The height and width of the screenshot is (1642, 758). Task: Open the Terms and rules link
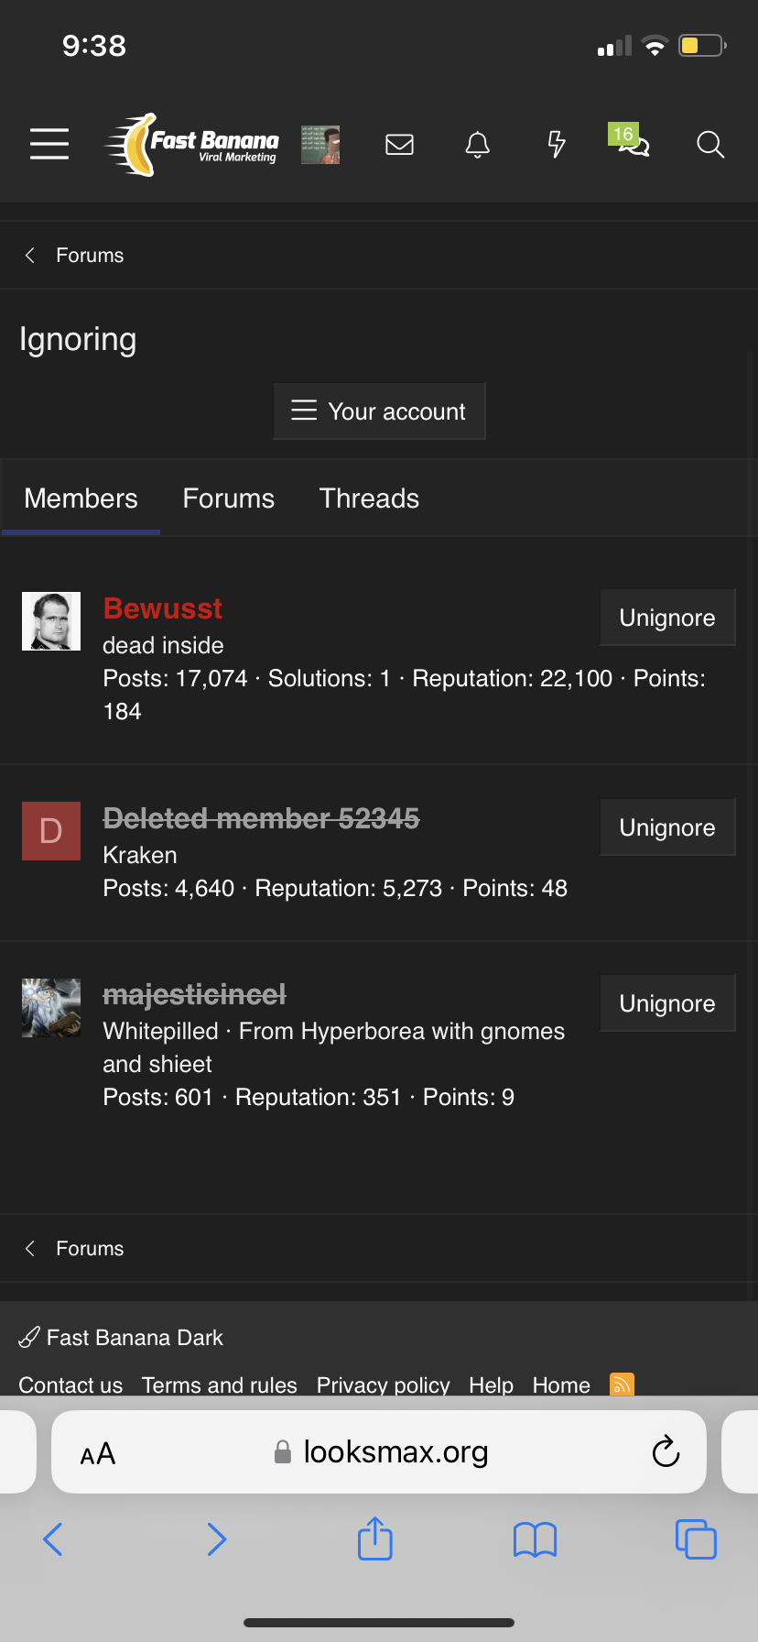(x=220, y=1385)
